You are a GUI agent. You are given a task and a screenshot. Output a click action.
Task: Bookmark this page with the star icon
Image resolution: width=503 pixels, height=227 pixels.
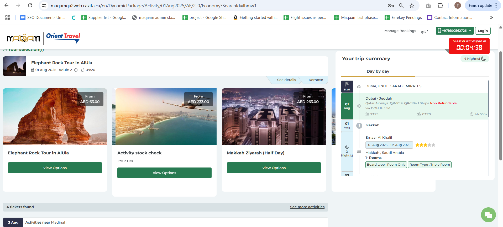(x=412, y=6)
